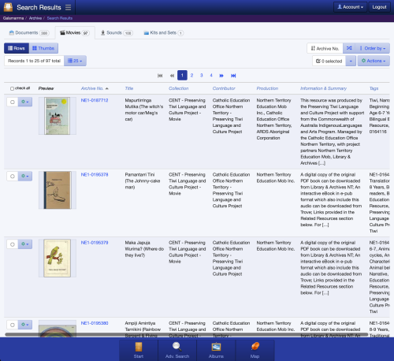Viewport: 394px width, 361px height.
Task: Open gear actions menu for NE1-0187712 row
Action: coord(25,102)
